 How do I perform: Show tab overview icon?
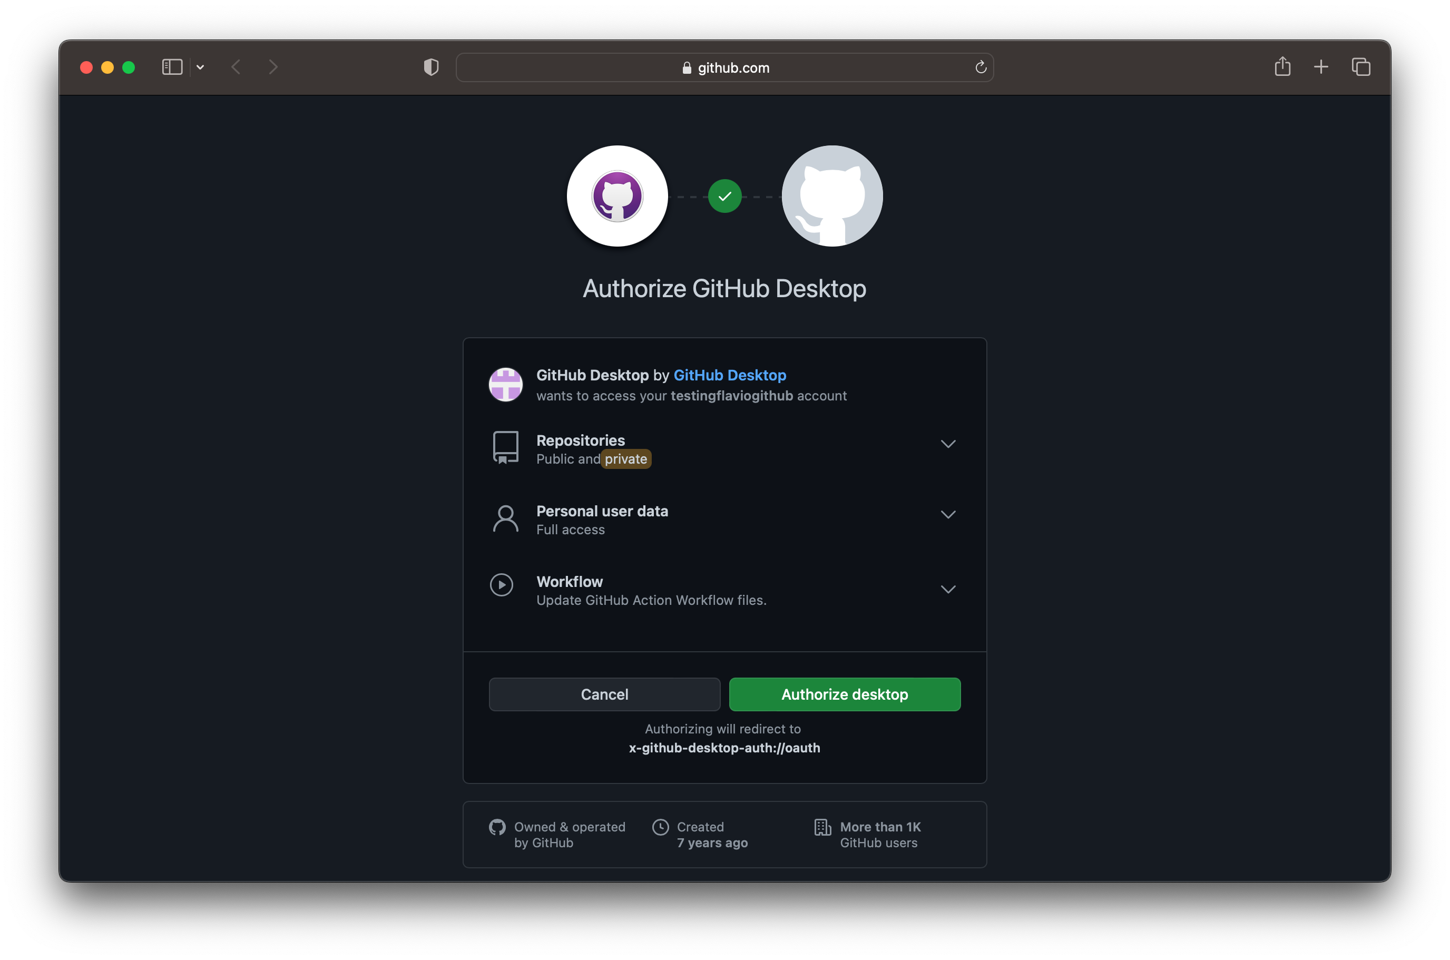coord(1360,67)
